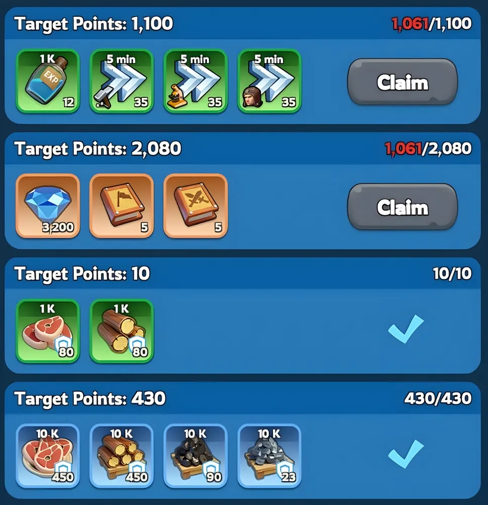Select the 5 min research speedup icon
This screenshot has height=505, width=488.
pos(195,81)
